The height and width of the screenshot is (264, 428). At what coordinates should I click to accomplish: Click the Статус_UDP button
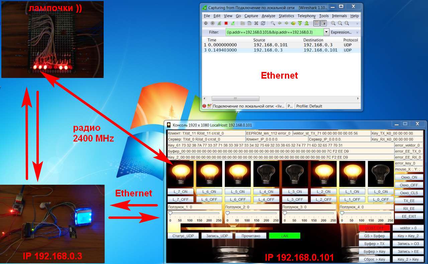tap(183, 236)
